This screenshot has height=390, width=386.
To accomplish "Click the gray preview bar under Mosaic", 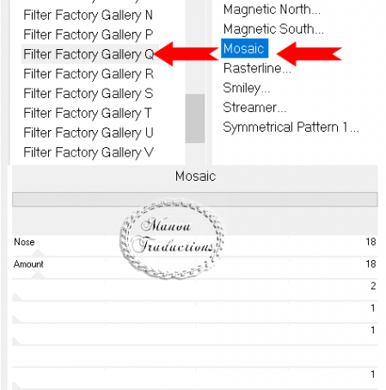I will [x=195, y=200].
